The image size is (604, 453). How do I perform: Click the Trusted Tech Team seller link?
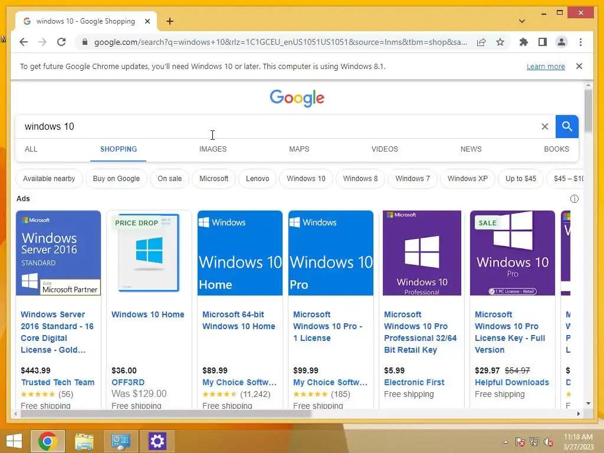pos(58,382)
